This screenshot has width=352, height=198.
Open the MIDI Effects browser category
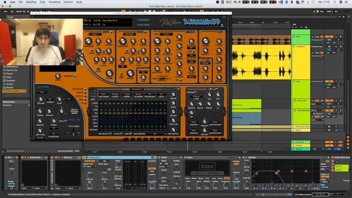[x=12, y=67]
